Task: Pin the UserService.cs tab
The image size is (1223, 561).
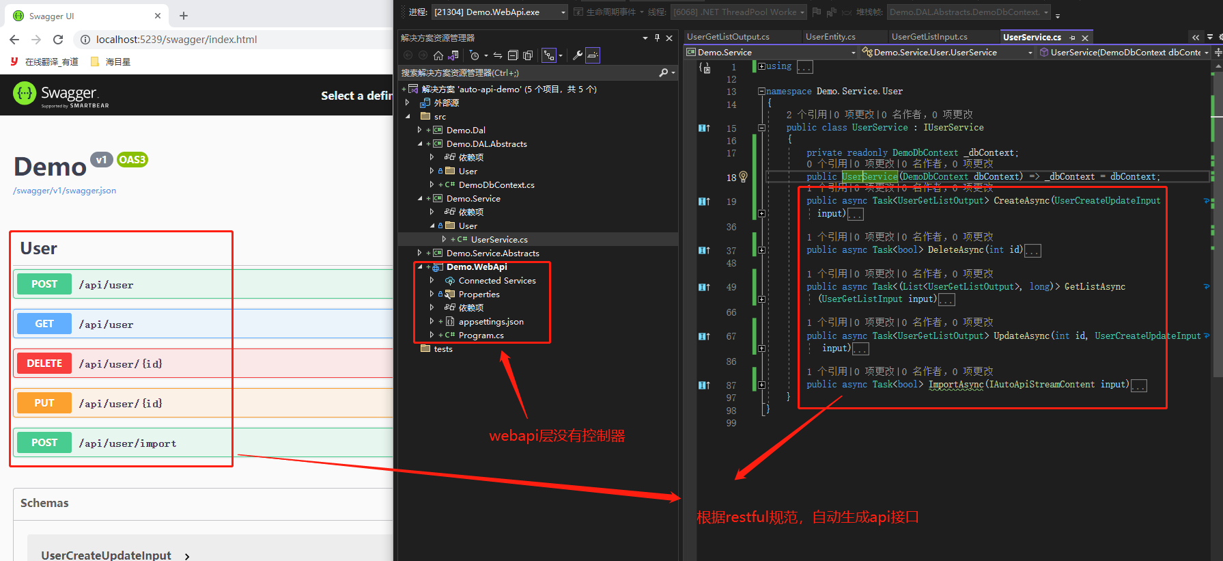Action: coord(1073,38)
